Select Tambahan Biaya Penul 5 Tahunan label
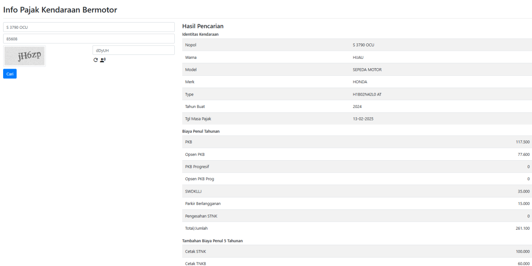Viewport: 532px width, 266px height. pyautogui.click(x=212, y=241)
